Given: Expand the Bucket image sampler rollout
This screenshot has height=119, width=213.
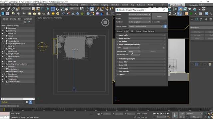Looking at the screenshot, I should click(x=141, y=59).
